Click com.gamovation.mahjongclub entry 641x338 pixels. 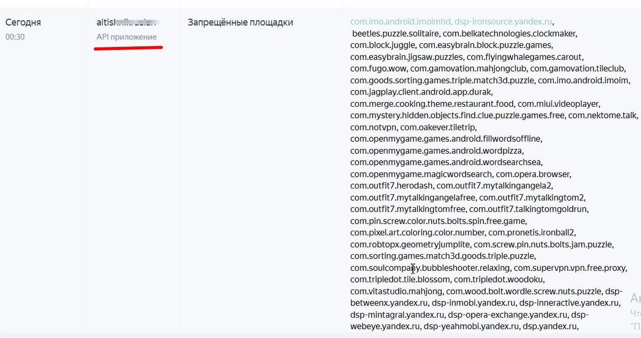[x=468, y=69]
